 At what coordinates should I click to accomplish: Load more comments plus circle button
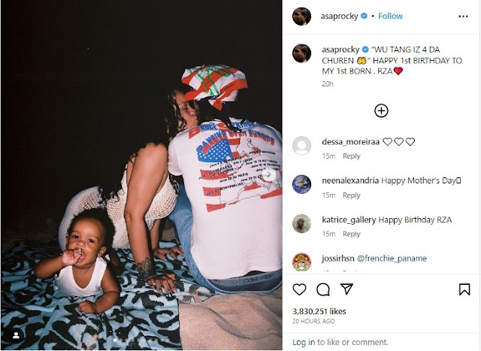click(381, 110)
